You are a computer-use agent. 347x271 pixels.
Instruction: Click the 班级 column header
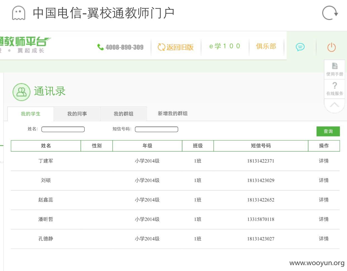coord(198,146)
